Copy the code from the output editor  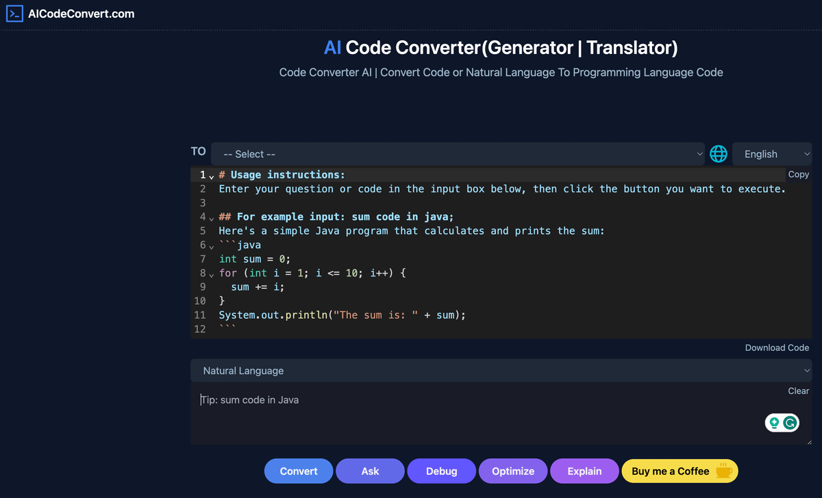point(798,174)
